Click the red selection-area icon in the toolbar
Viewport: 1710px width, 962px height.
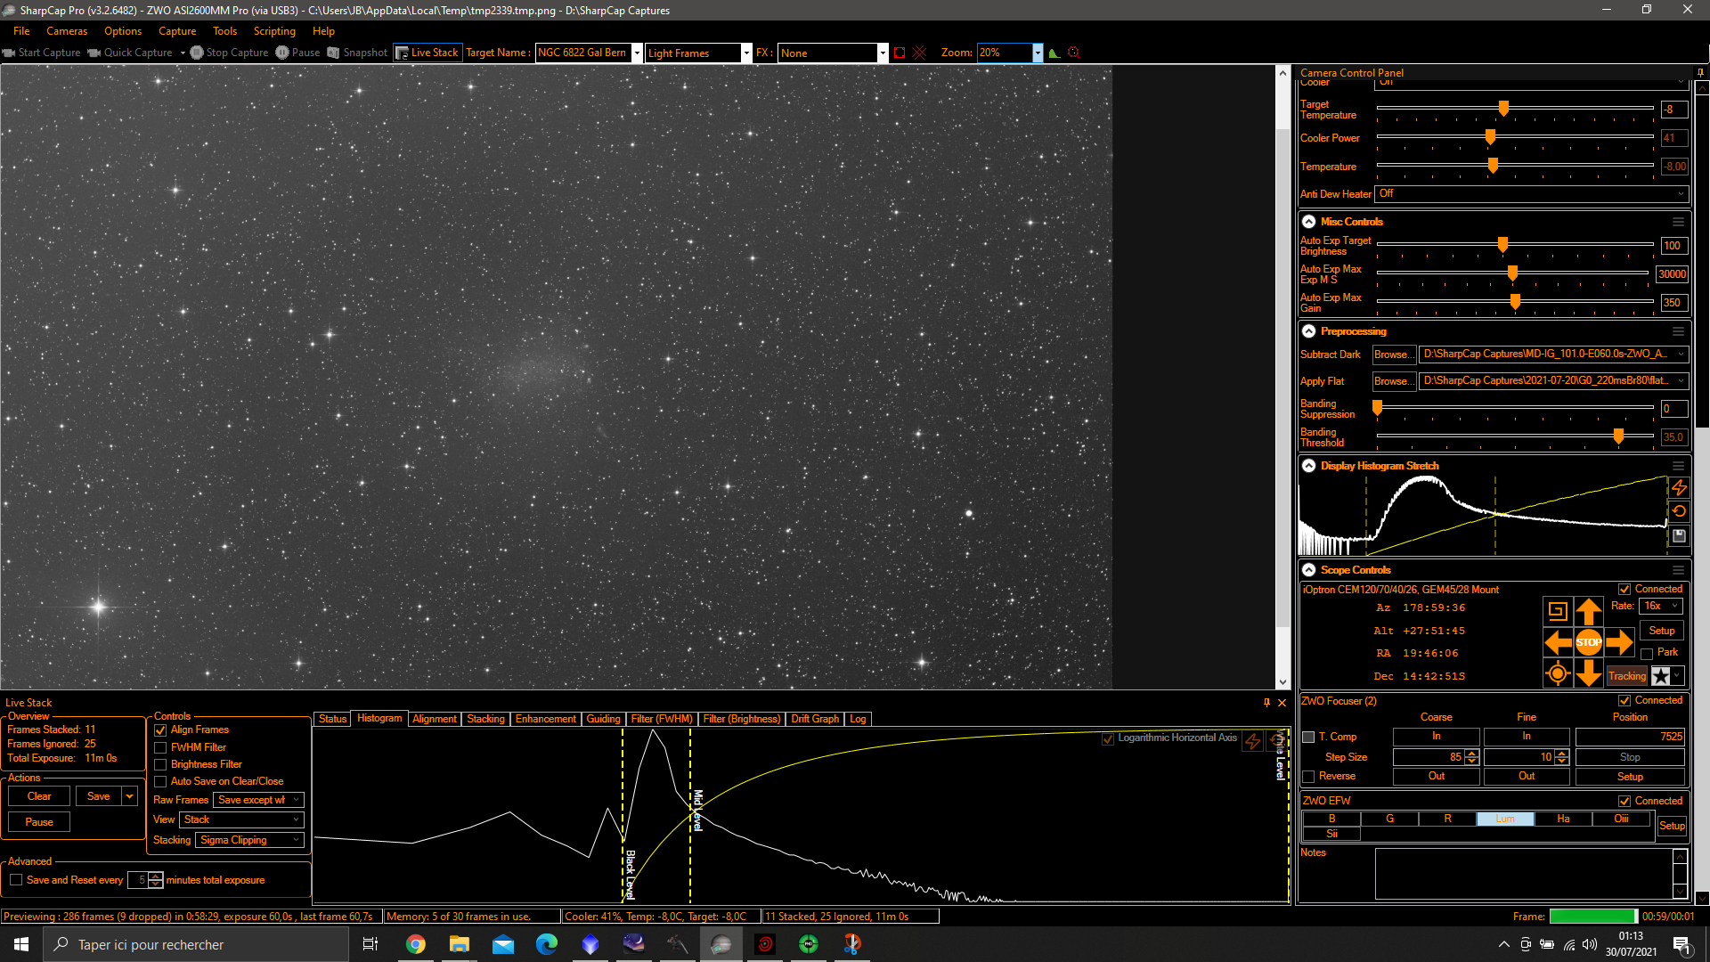click(x=900, y=53)
